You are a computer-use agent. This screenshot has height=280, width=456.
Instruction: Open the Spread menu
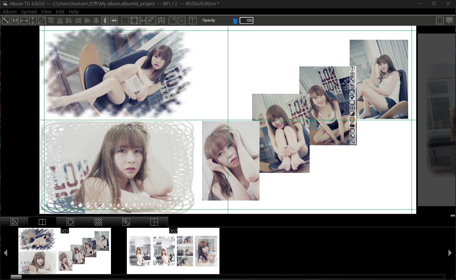tap(29, 12)
